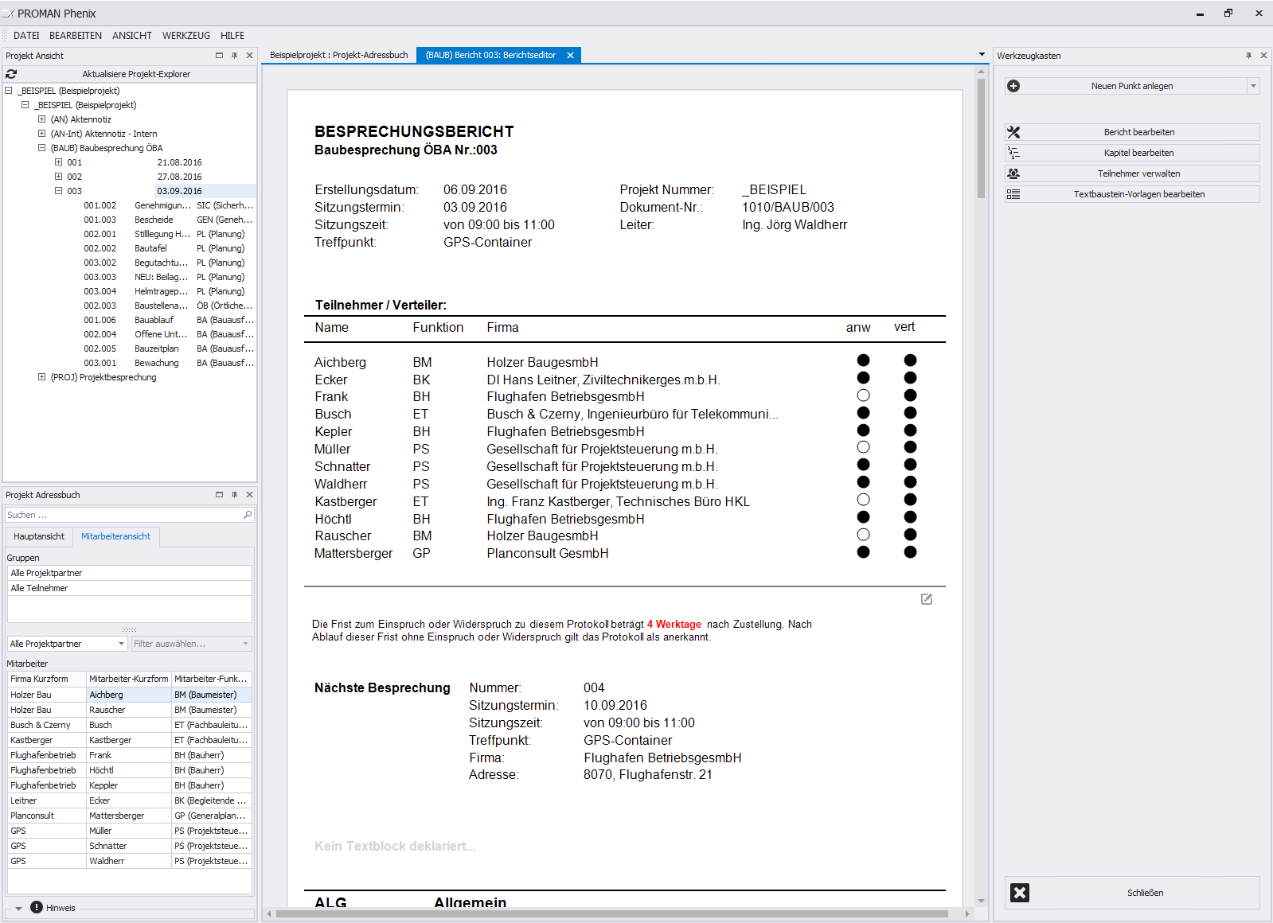Maximize the Projekt Ansicht panel

pyautogui.click(x=219, y=56)
